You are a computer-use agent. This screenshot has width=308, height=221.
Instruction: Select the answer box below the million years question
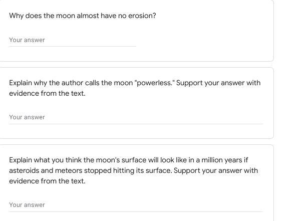click(135, 205)
